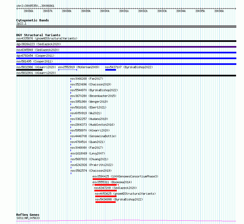Open the nsv6345949 (Sedlazeck2020) variant label

tap(38, 50)
